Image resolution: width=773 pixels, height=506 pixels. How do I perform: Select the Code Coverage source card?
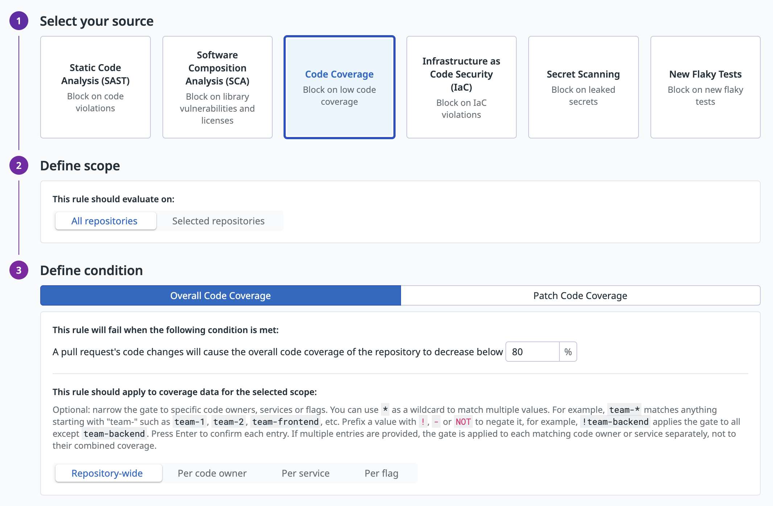(x=339, y=87)
